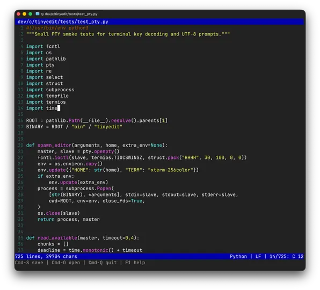Click the 'chunks = []' line
320x290 pixels.
point(53,244)
